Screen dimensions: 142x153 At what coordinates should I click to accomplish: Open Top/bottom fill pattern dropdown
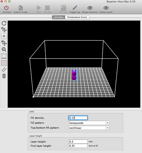coord(89,128)
